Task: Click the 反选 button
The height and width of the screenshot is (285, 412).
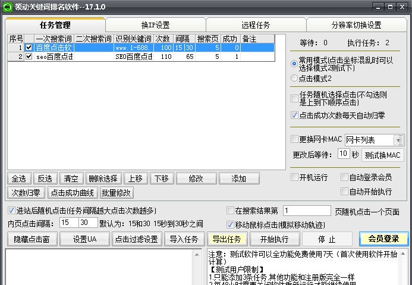Action: pyautogui.click(x=45, y=178)
